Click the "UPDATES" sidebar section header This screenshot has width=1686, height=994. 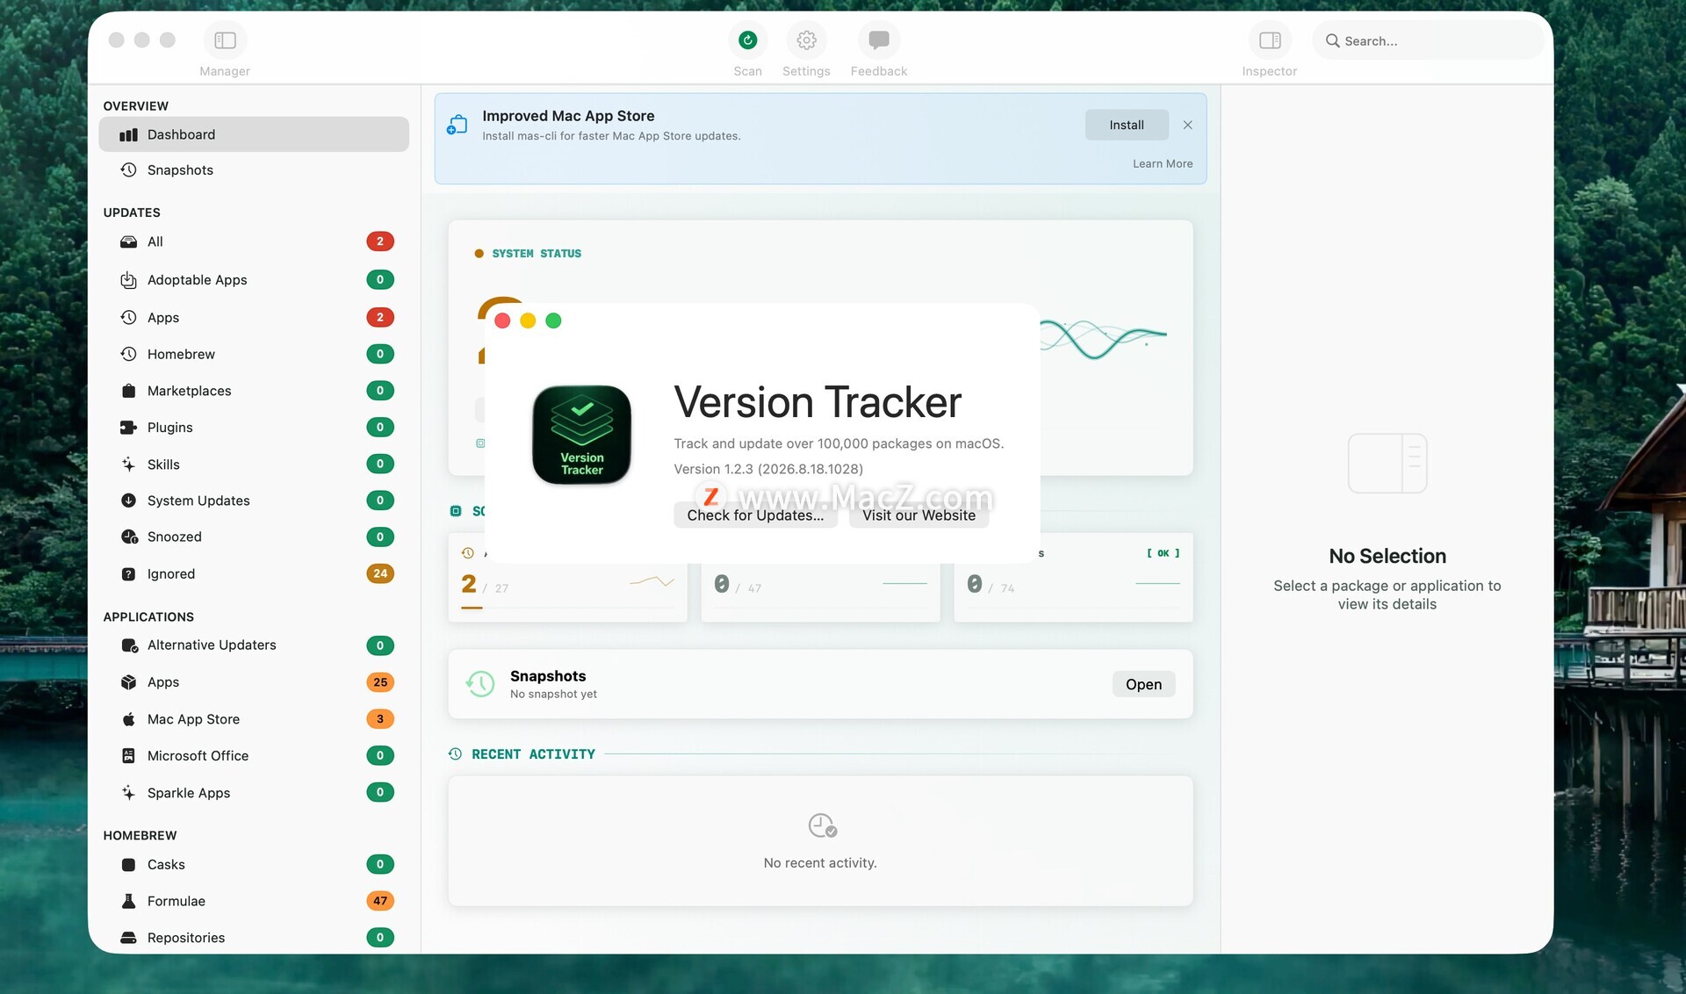point(132,212)
